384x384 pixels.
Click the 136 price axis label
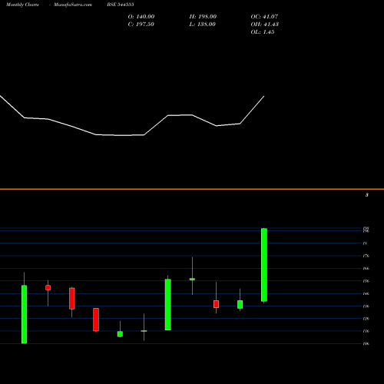tap(366, 306)
